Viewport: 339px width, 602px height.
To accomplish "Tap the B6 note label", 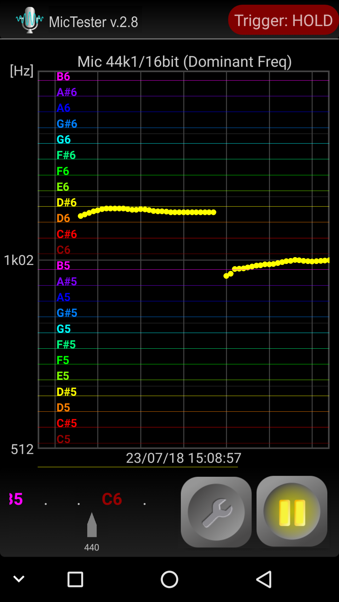I will (x=63, y=76).
